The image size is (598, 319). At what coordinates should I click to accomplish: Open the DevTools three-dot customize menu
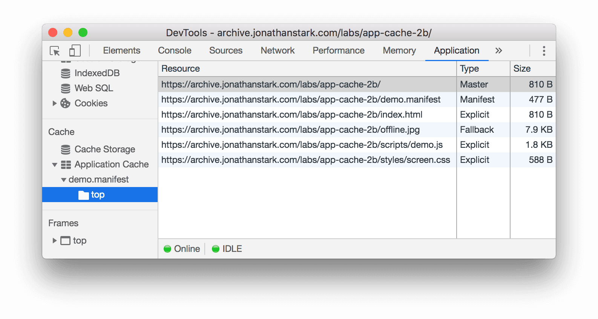[x=543, y=51]
